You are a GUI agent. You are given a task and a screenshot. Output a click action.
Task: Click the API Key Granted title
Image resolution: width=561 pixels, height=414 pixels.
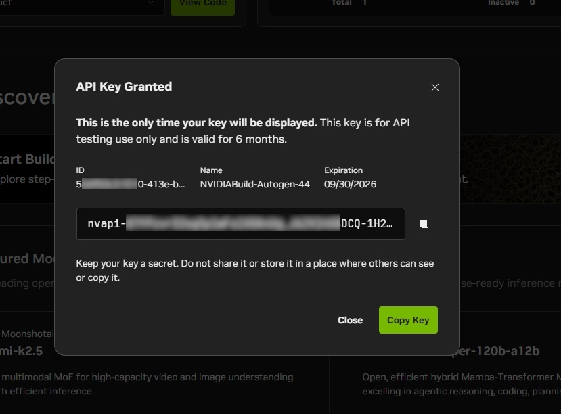coord(124,87)
